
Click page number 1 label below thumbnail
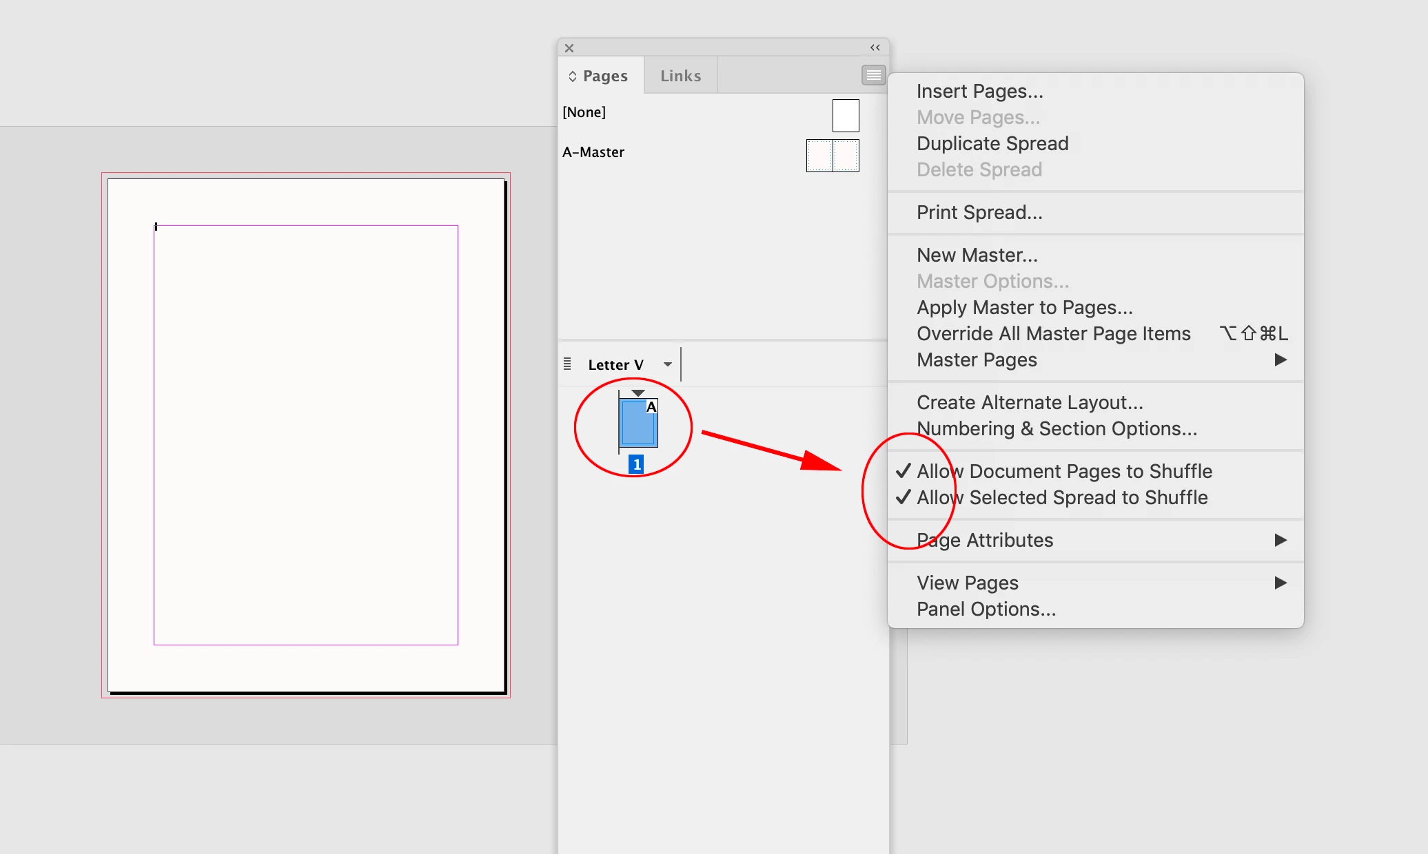636,465
